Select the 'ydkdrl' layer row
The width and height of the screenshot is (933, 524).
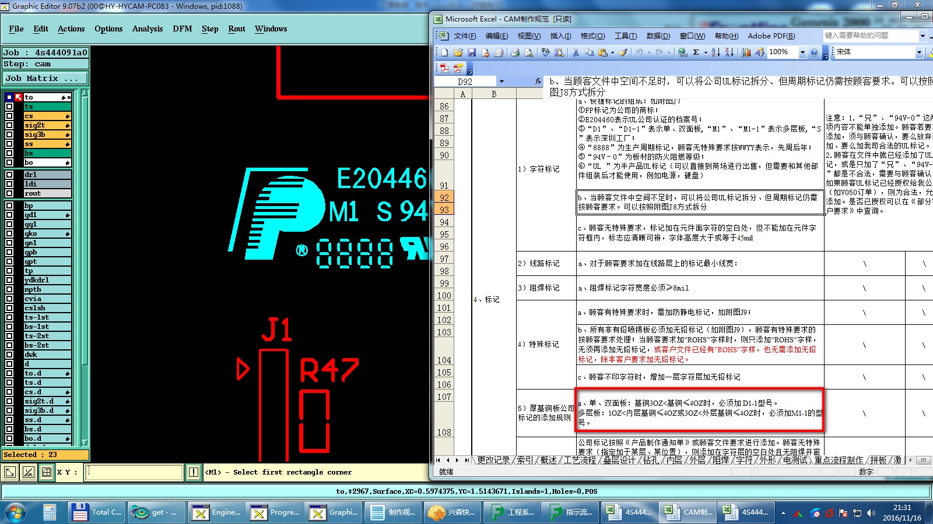(x=47, y=280)
